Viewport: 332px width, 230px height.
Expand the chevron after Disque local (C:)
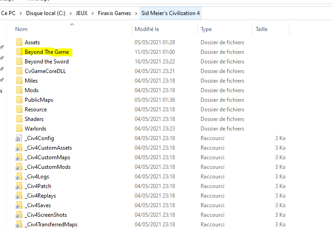pos(71,13)
